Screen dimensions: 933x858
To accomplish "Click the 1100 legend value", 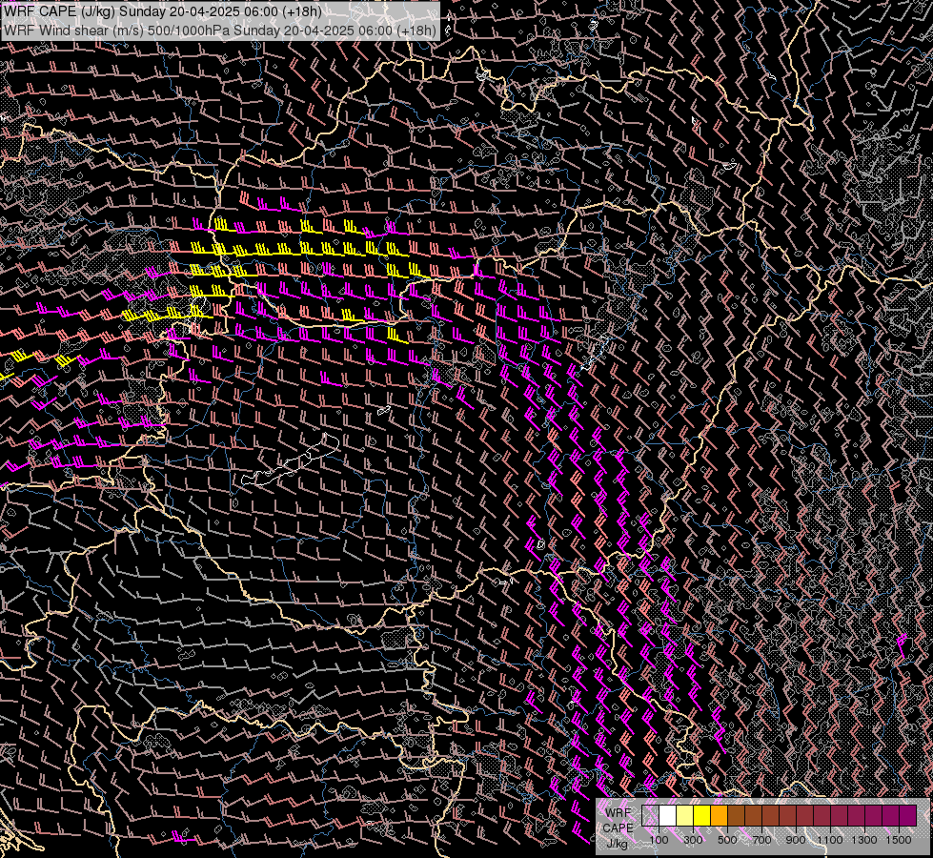I will 830,840.
